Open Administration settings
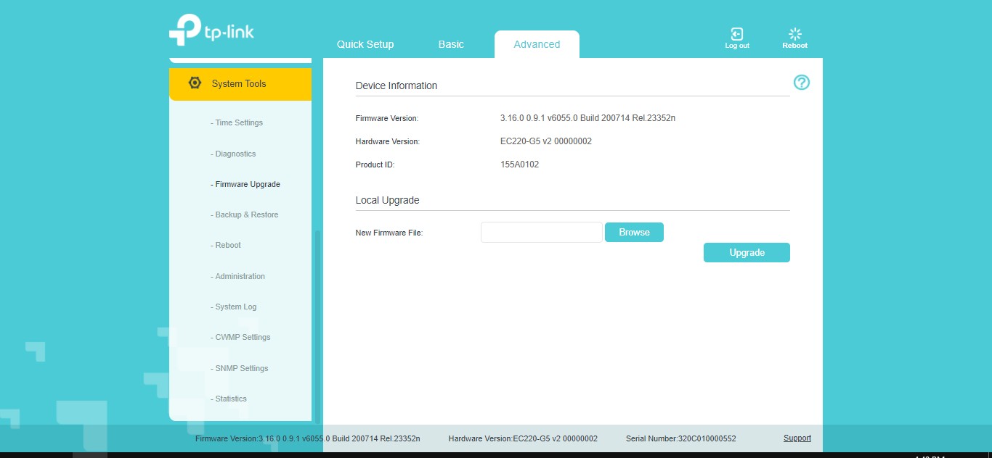992x458 pixels. (x=240, y=276)
